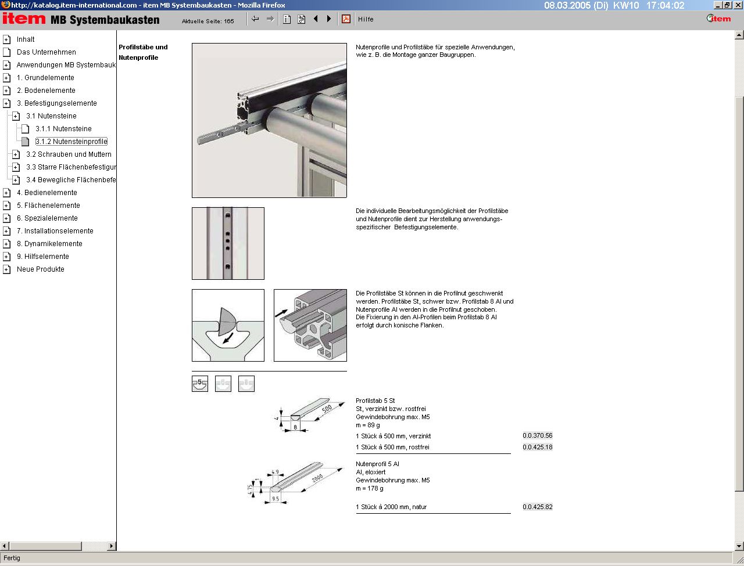744x566 pixels.
Task: Expand the 3.3 Starre Flächenbefestigung node
Action: pyautogui.click(x=16, y=167)
